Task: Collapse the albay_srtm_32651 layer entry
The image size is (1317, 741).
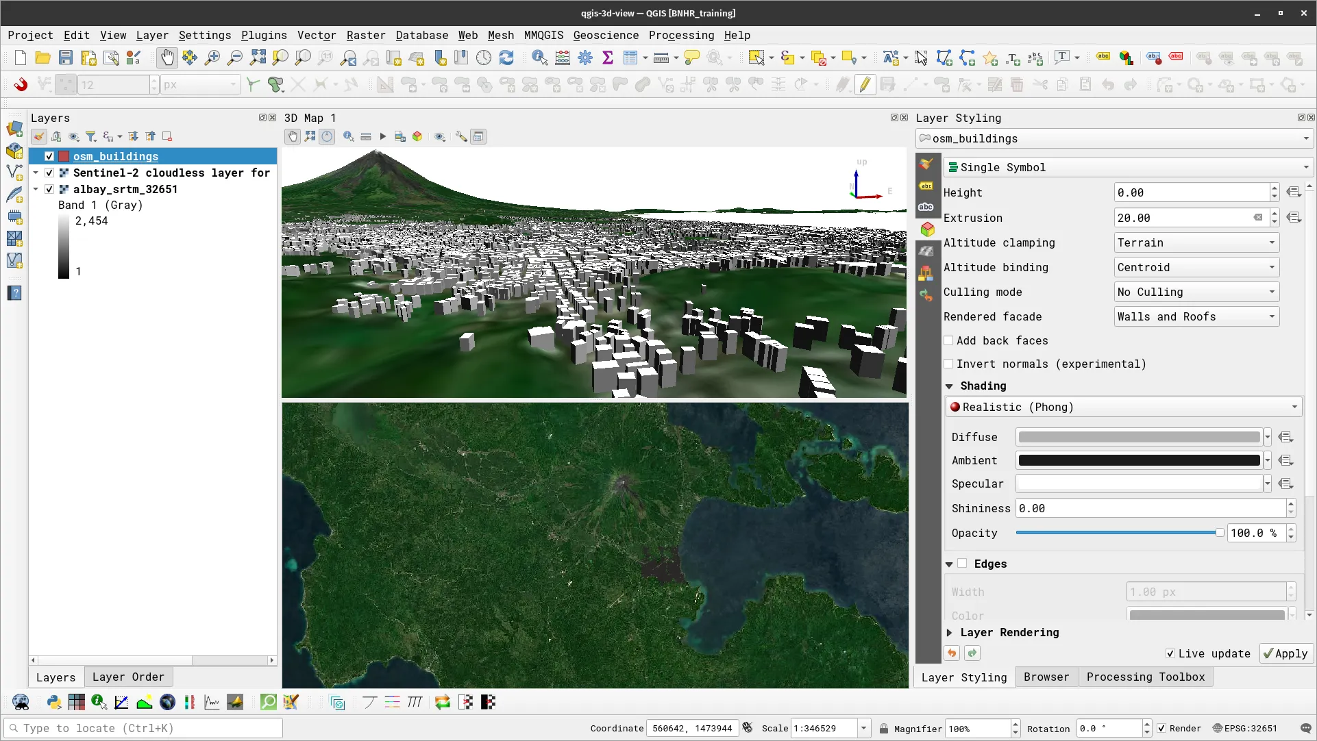Action: coord(36,189)
